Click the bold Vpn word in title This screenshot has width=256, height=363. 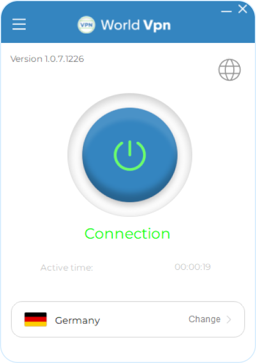157,25
